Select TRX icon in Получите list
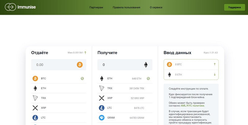This screenshot has height=125, width=248. tap(102, 88)
